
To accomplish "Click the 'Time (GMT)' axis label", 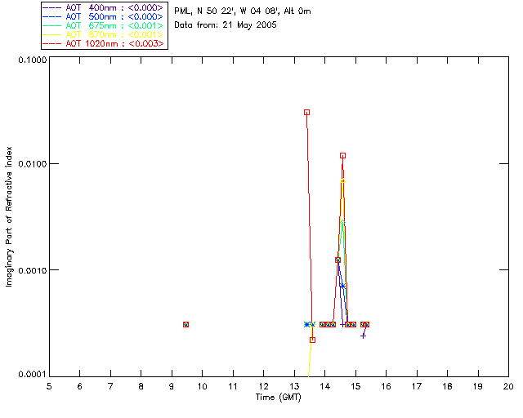I will point(278,397).
